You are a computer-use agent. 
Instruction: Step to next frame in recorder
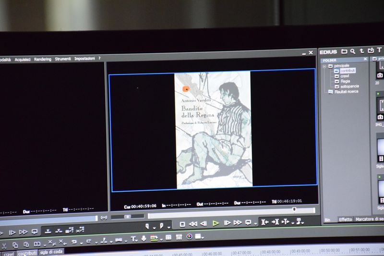227,223
